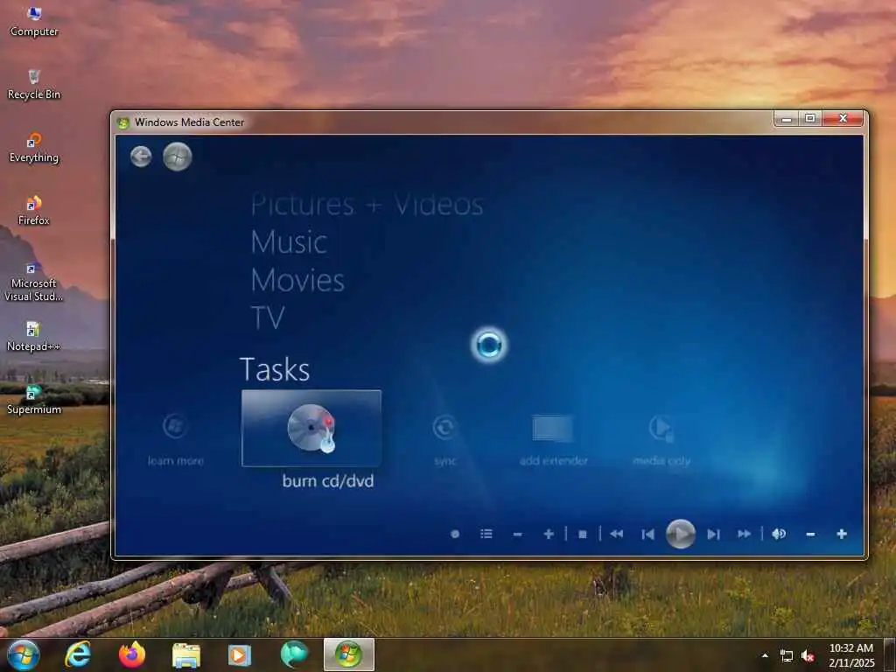Maximize the Windows Media Center window
Image resolution: width=896 pixels, height=672 pixels.
coord(810,118)
